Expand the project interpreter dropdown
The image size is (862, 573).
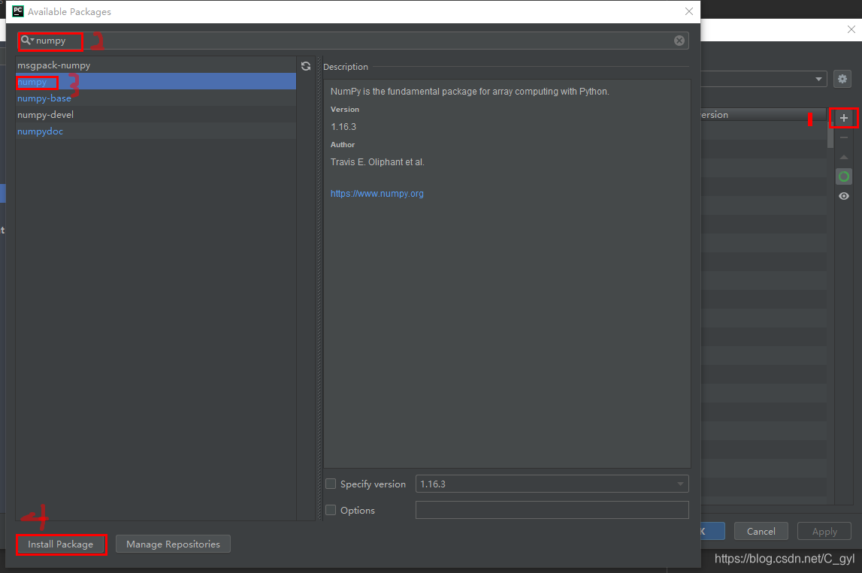click(818, 79)
